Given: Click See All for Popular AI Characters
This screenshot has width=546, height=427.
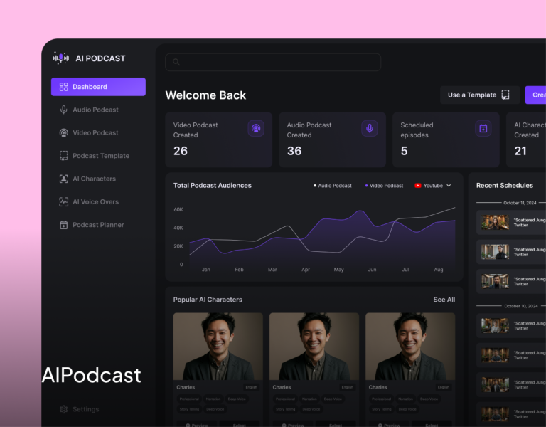Looking at the screenshot, I should click(x=444, y=300).
